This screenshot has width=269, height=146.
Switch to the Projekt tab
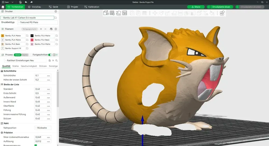73,7
